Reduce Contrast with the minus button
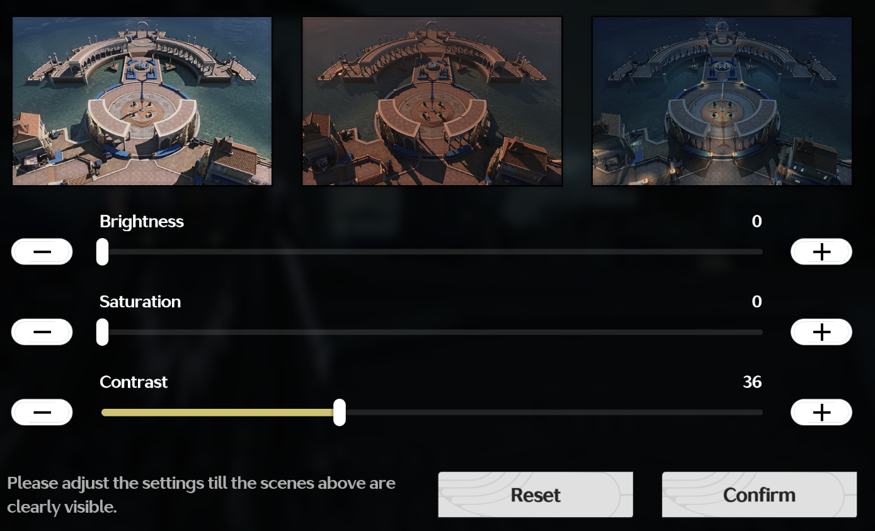 click(42, 413)
